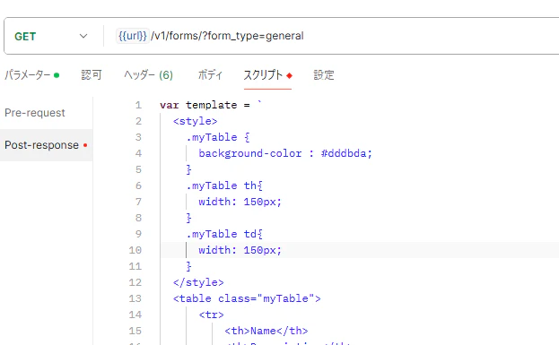The height and width of the screenshot is (345, 559).
Task: Open the 設定 tab
Action: (x=324, y=75)
